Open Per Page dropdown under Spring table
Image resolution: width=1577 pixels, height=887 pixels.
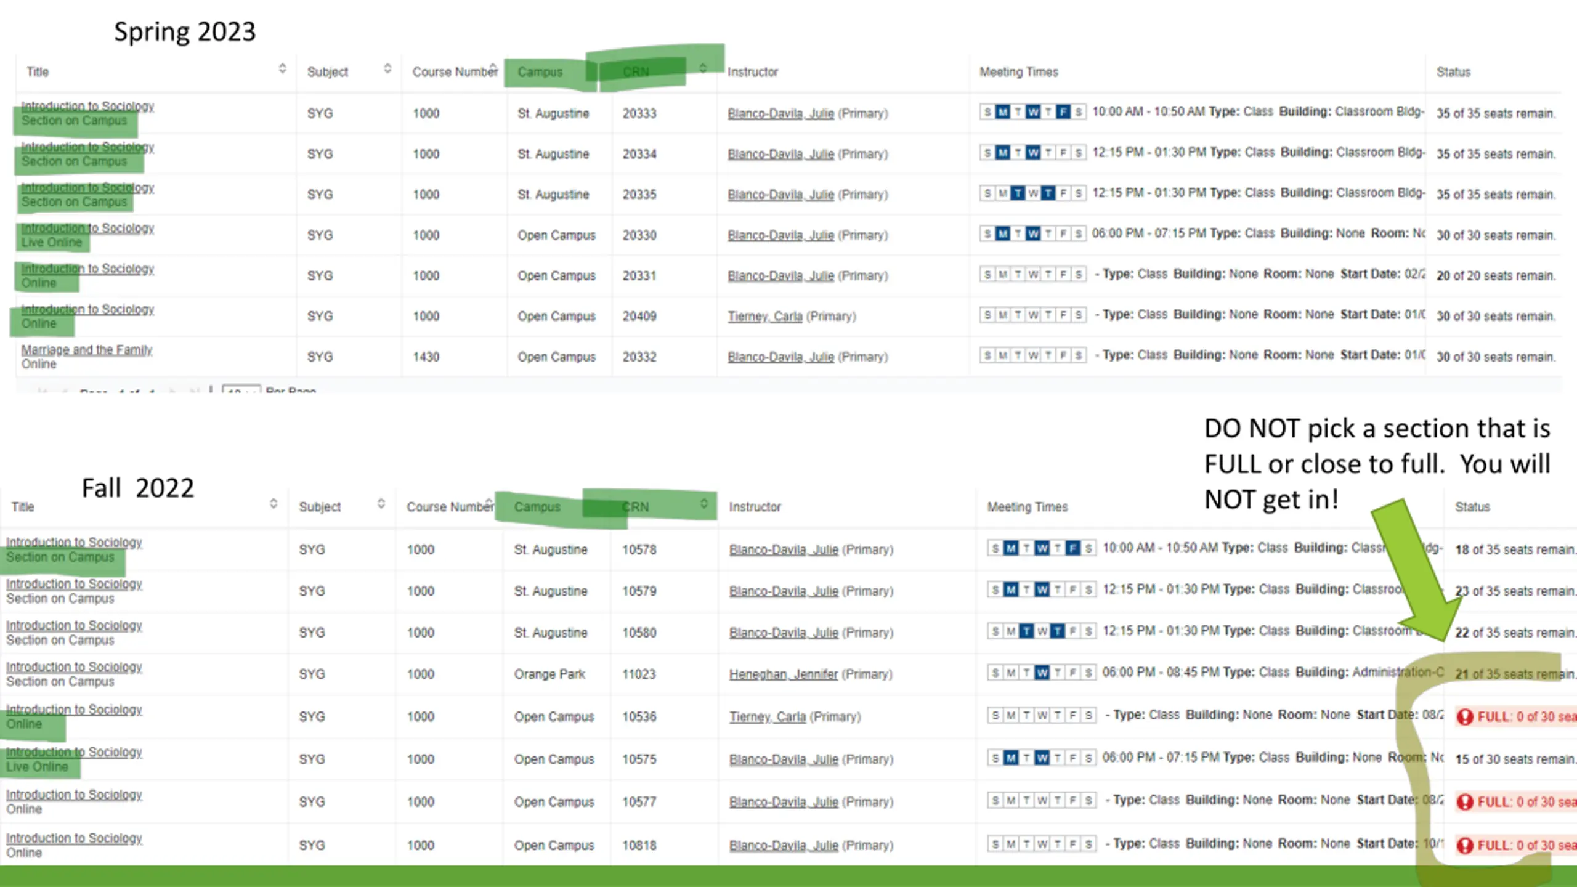(x=241, y=390)
